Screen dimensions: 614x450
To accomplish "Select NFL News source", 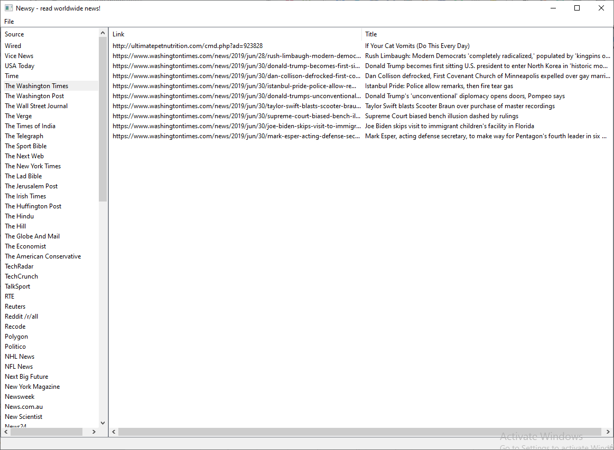I will pyautogui.click(x=19, y=367).
